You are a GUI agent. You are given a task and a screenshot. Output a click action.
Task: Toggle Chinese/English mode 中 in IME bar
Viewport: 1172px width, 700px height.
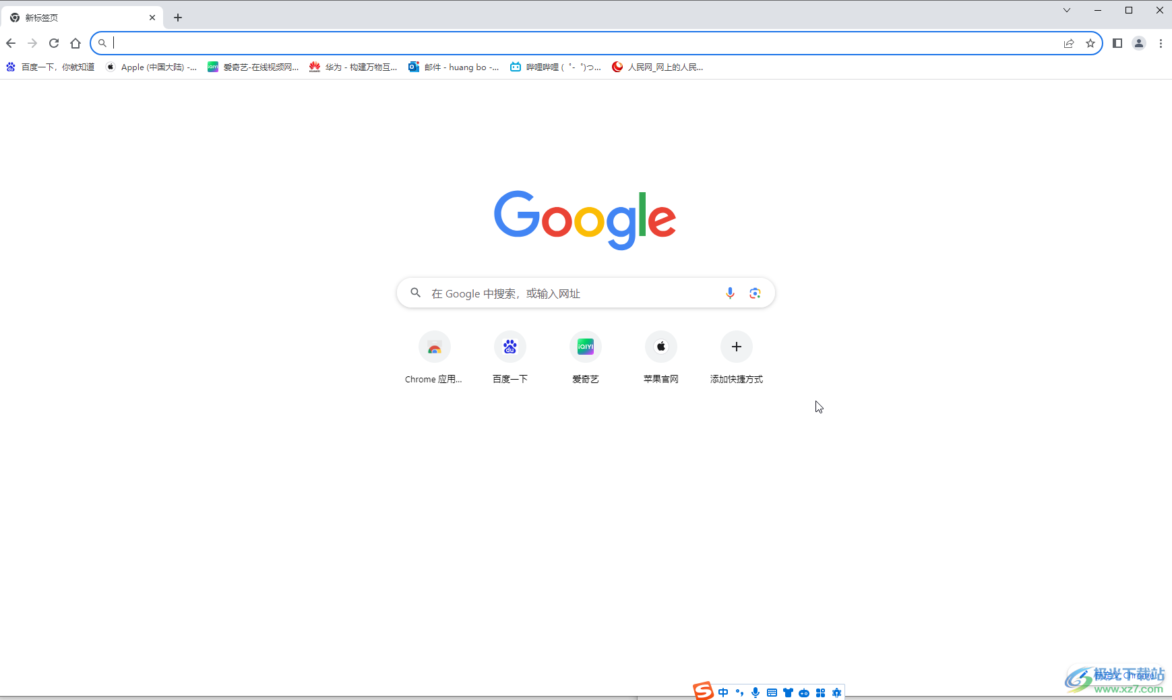[723, 693]
